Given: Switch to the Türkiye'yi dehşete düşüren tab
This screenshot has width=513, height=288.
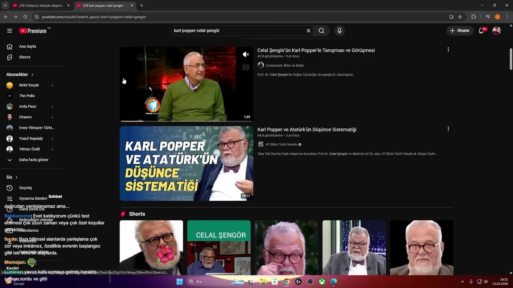Looking at the screenshot, I should point(42,6).
